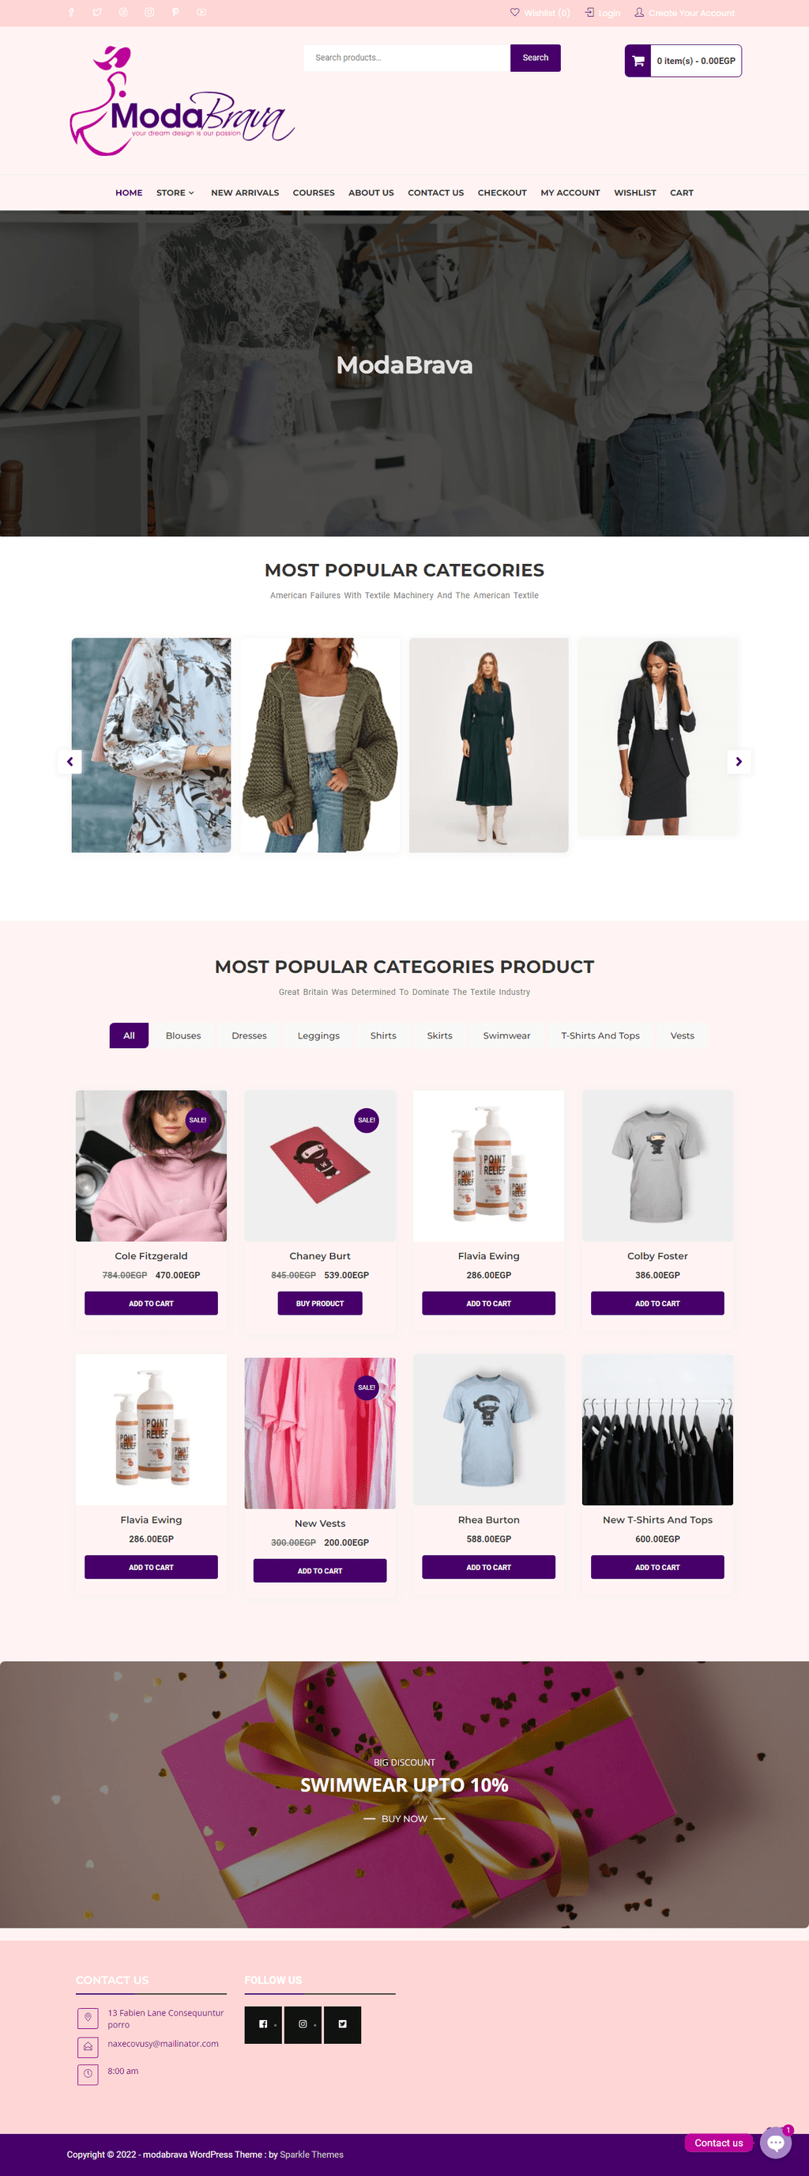This screenshot has width=809, height=2176.
Task: Click the Search button
Action: coord(536,58)
